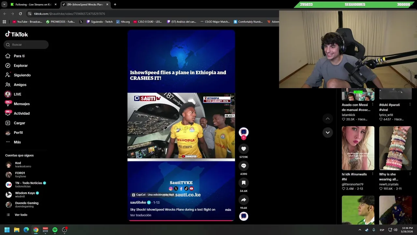This screenshot has width=417, height=235.
Task: Open options for '#duki #parati' video
Action: [x=410, y=105]
